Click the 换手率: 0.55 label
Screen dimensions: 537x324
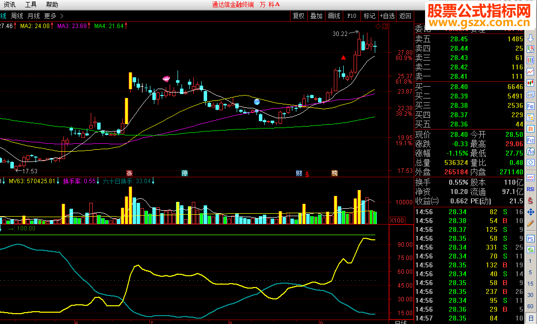[79, 181]
